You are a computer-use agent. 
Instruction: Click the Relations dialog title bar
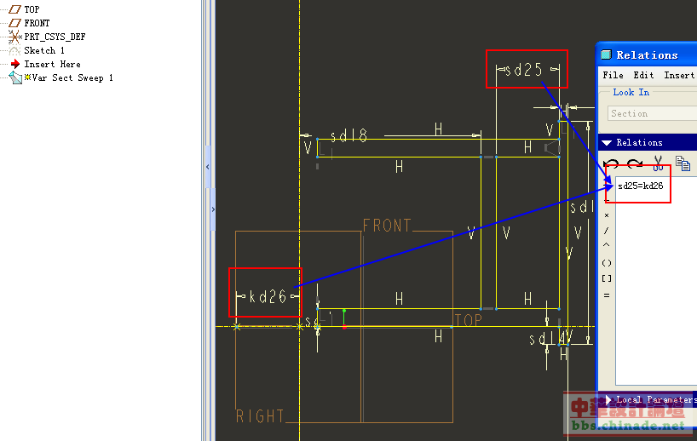(x=647, y=55)
